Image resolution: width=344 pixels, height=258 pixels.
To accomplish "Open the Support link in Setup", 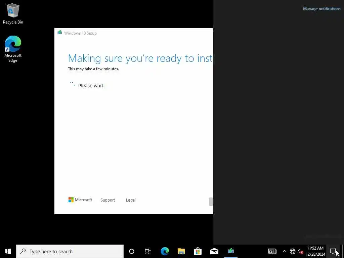I will pyautogui.click(x=108, y=200).
